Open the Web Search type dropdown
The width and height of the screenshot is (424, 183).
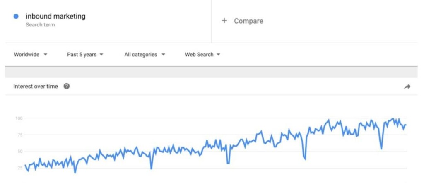pyautogui.click(x=202, y=55)
